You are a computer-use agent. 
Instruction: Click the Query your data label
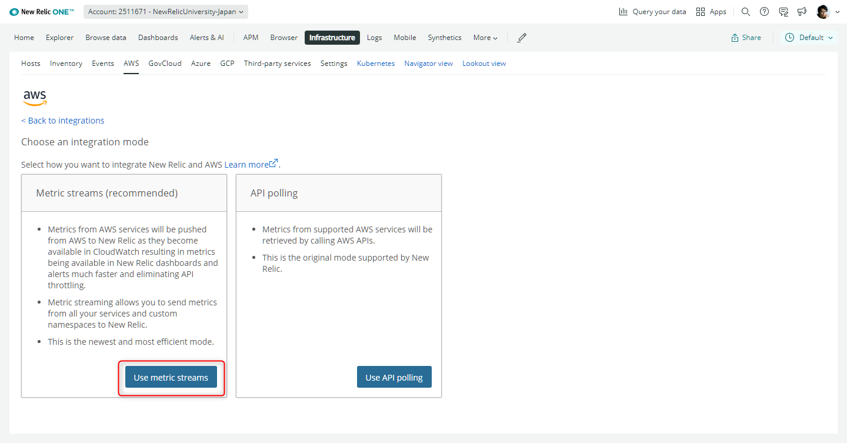coord(659,12)
